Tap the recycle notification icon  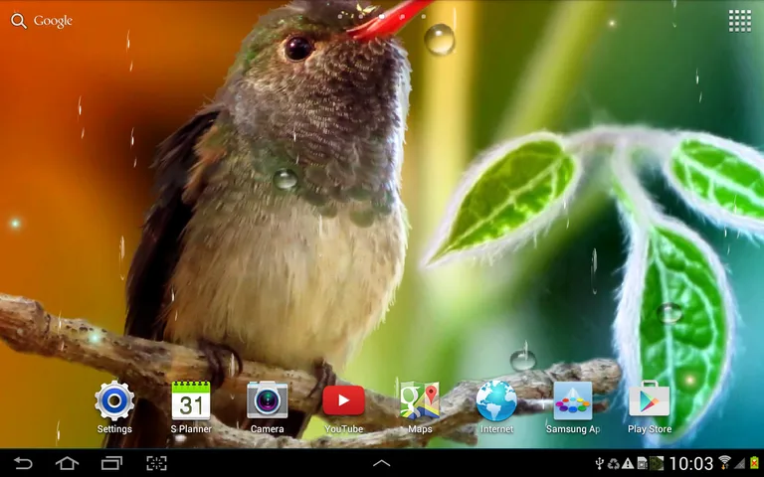(614, 463)
